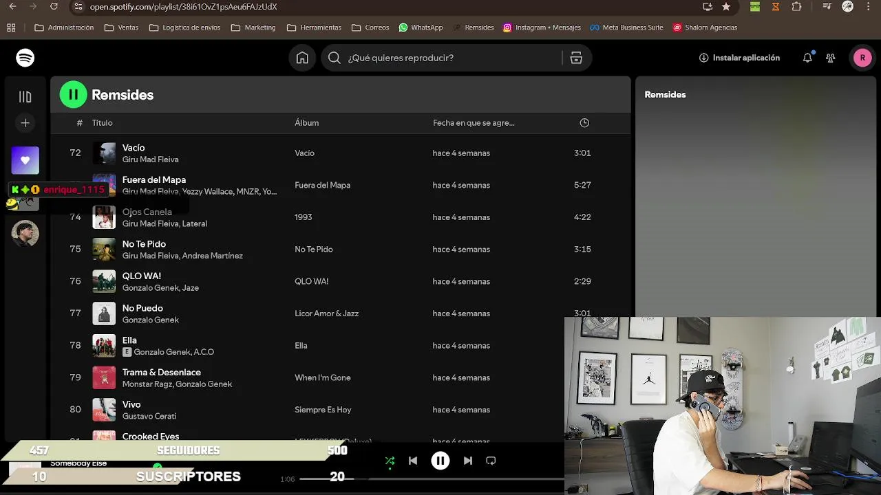The image size is (881, 495).
Task: Open the profile avatar R
Action: click(862, 58)
